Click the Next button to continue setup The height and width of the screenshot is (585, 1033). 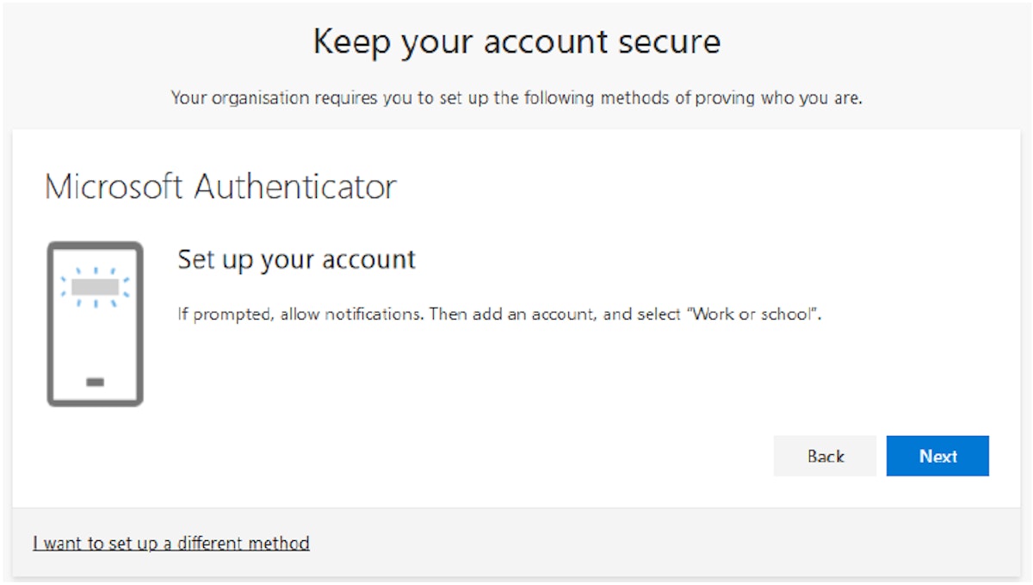pos(937,456)
